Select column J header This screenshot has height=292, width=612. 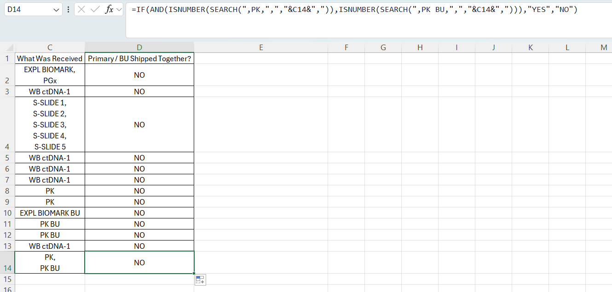click(493, 47)
